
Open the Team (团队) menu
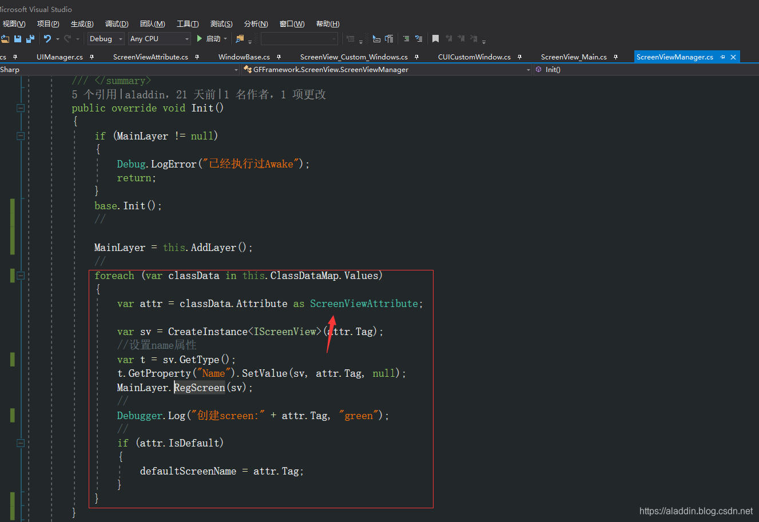click(x=152, y=24)
